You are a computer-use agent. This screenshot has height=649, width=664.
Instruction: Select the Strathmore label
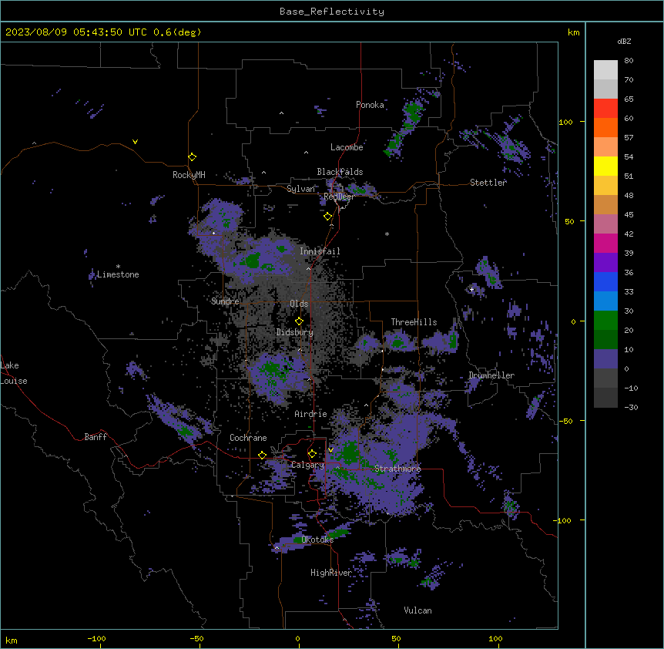(x=397, y=469)
